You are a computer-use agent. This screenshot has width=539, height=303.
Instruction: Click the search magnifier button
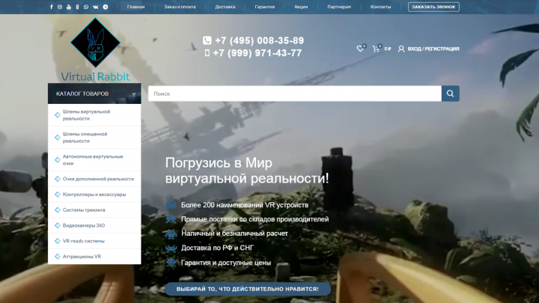pyautogui.click(x=451, y=94)
